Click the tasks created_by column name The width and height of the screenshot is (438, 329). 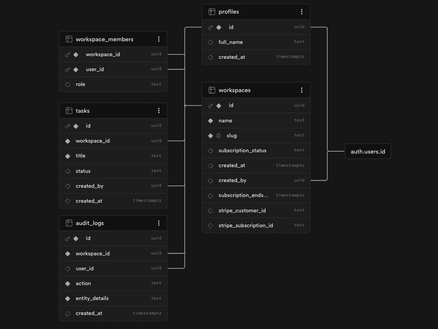click(90, 186)
